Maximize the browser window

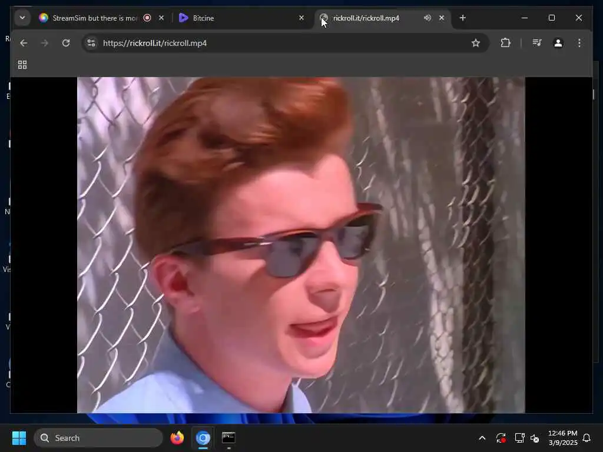(x=552, y=18)
